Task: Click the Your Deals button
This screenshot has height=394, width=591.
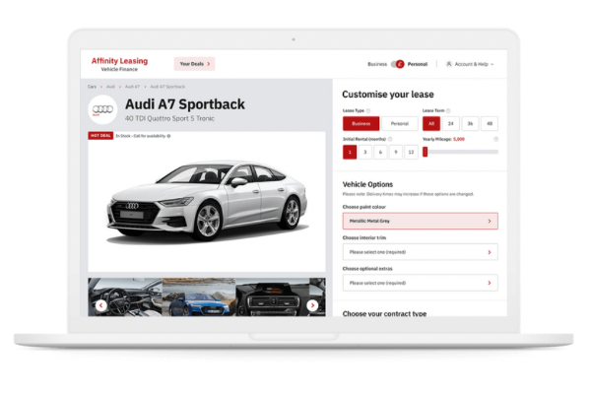Action: tap(194, 64)
